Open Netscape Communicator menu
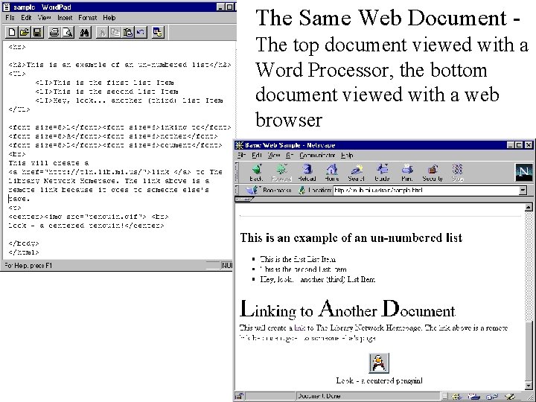Viewport: 536px width, 402px height. (317, 156)
